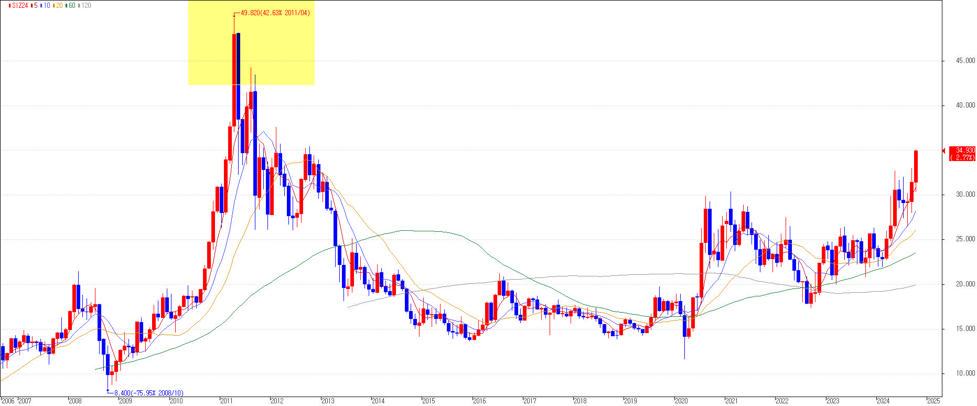Screen dimensions: 977x406
Task: Click the red 34.930 current price tag
Action: coord(964,151)
